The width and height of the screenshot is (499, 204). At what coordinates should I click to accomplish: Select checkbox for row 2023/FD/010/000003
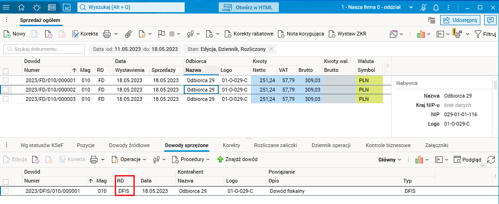coord(6,99)
